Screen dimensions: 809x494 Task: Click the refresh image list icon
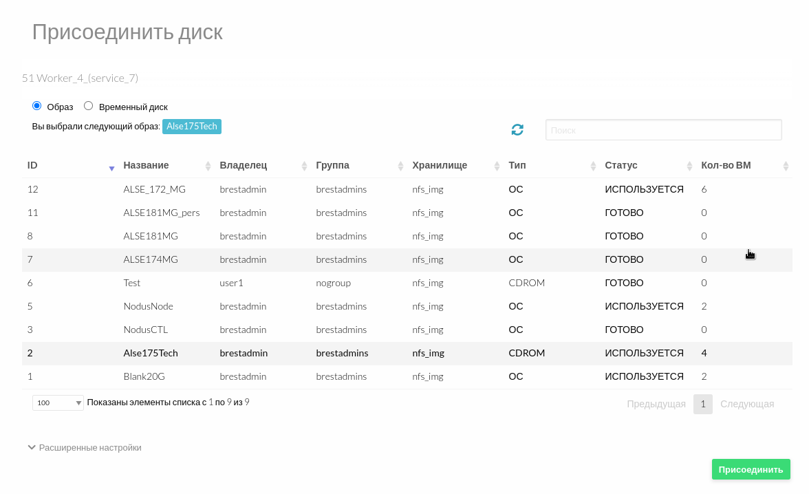point(517,129)
